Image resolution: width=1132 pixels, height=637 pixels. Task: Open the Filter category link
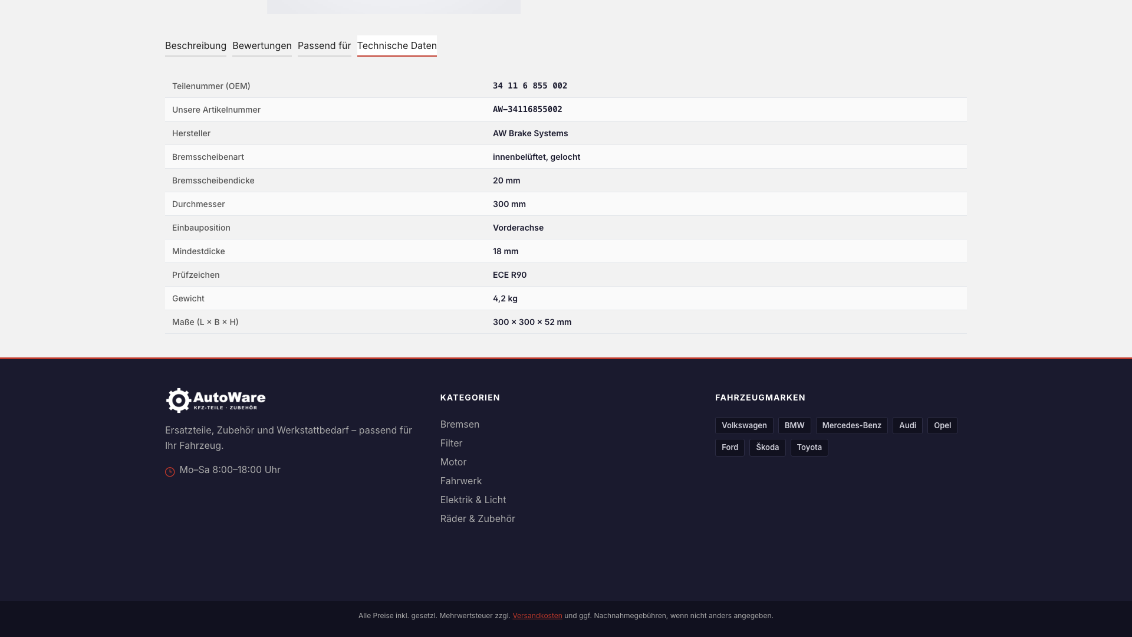coord(451,443)
